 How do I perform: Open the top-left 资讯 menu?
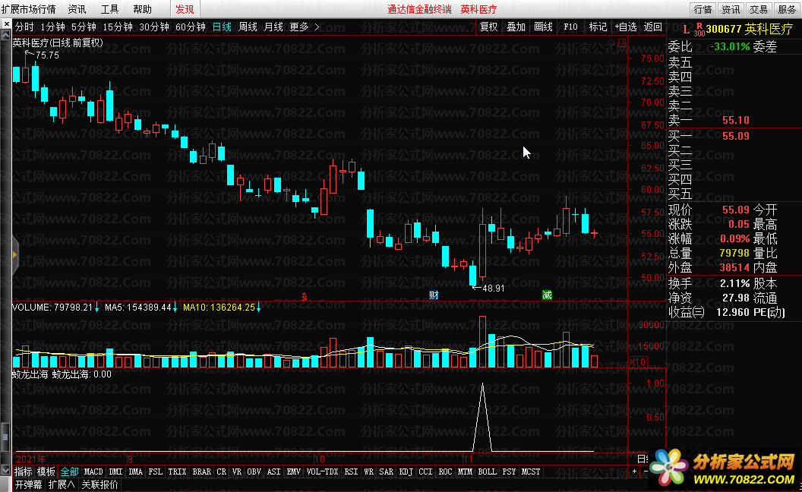click(x=77, y=9)
